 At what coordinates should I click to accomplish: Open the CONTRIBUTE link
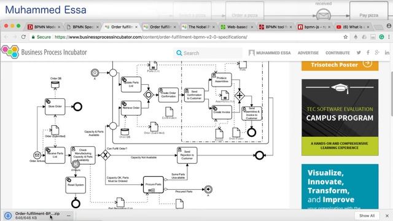[x=337, y=53]
